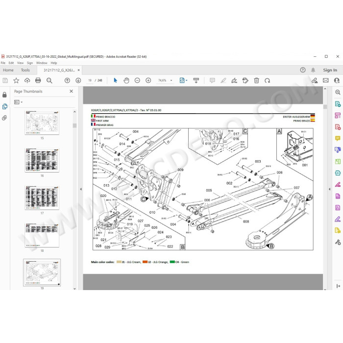
Task: Collapse the right tools pane arrow
Action: pyautogui.click(x=330, y=189)
